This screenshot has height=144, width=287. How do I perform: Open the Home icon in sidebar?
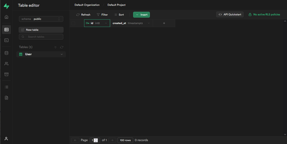(6, 17)
